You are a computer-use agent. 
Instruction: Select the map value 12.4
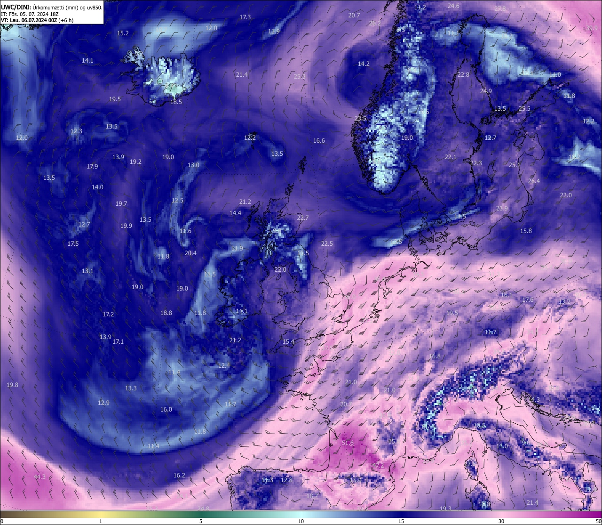[224, 366]
